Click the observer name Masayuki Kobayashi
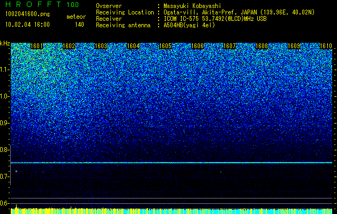The image size is (337, 214). click(192, 6)
